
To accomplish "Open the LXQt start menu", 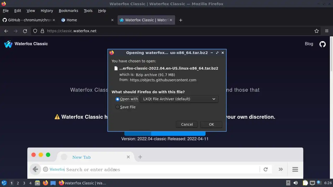I will pos(4,183).
